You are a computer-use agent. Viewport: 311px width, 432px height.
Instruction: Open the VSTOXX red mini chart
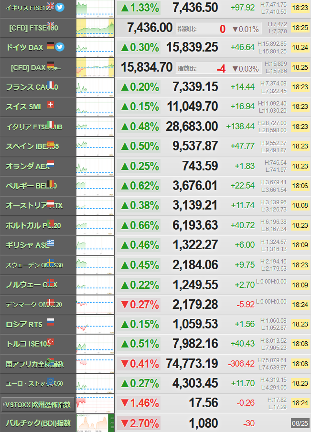(95, 403)
